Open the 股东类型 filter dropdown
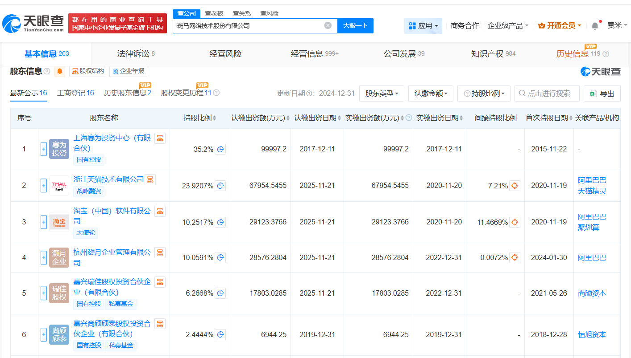The height and width of the screenshot is (358, 631). point(382,94)
